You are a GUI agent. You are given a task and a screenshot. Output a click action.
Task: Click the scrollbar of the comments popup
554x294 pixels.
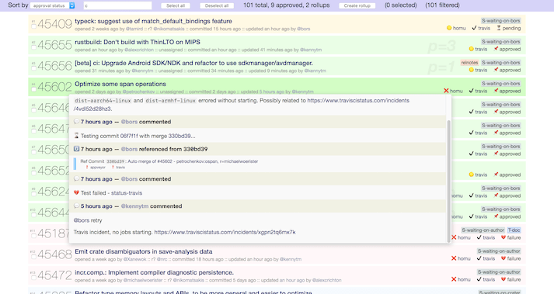click(448, 181)
